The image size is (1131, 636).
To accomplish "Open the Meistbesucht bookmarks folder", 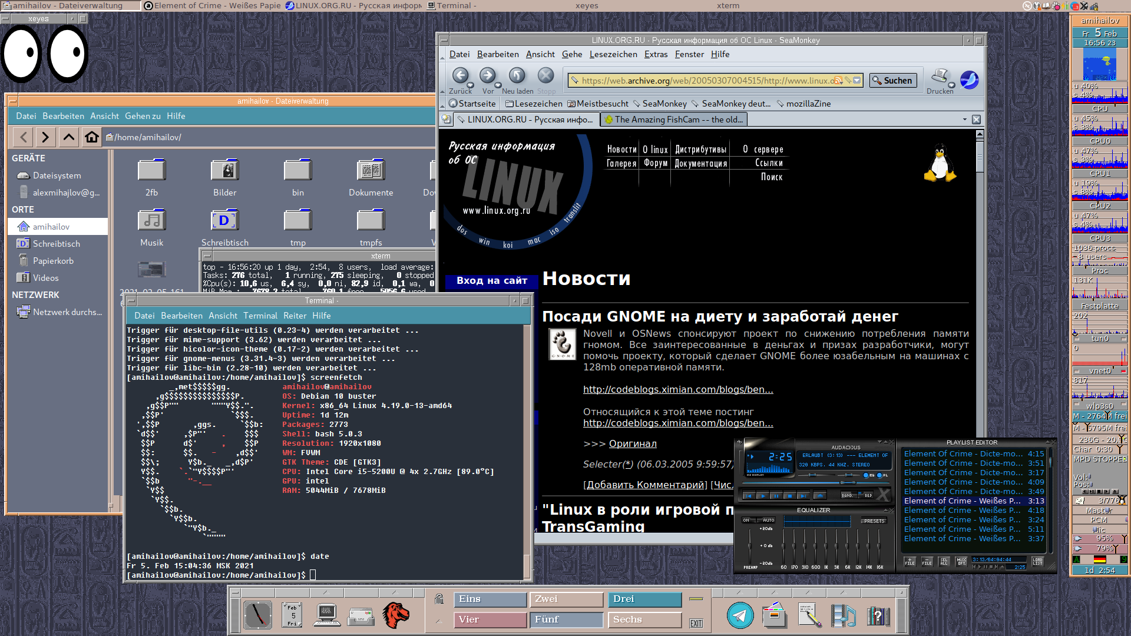I will [x=598, y=104].
